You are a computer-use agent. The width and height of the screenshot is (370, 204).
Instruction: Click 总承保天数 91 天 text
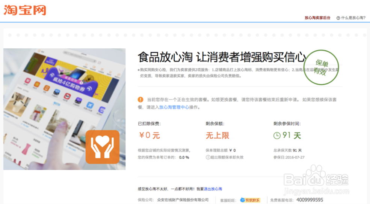pyautogui.click(x=287, y=150)
